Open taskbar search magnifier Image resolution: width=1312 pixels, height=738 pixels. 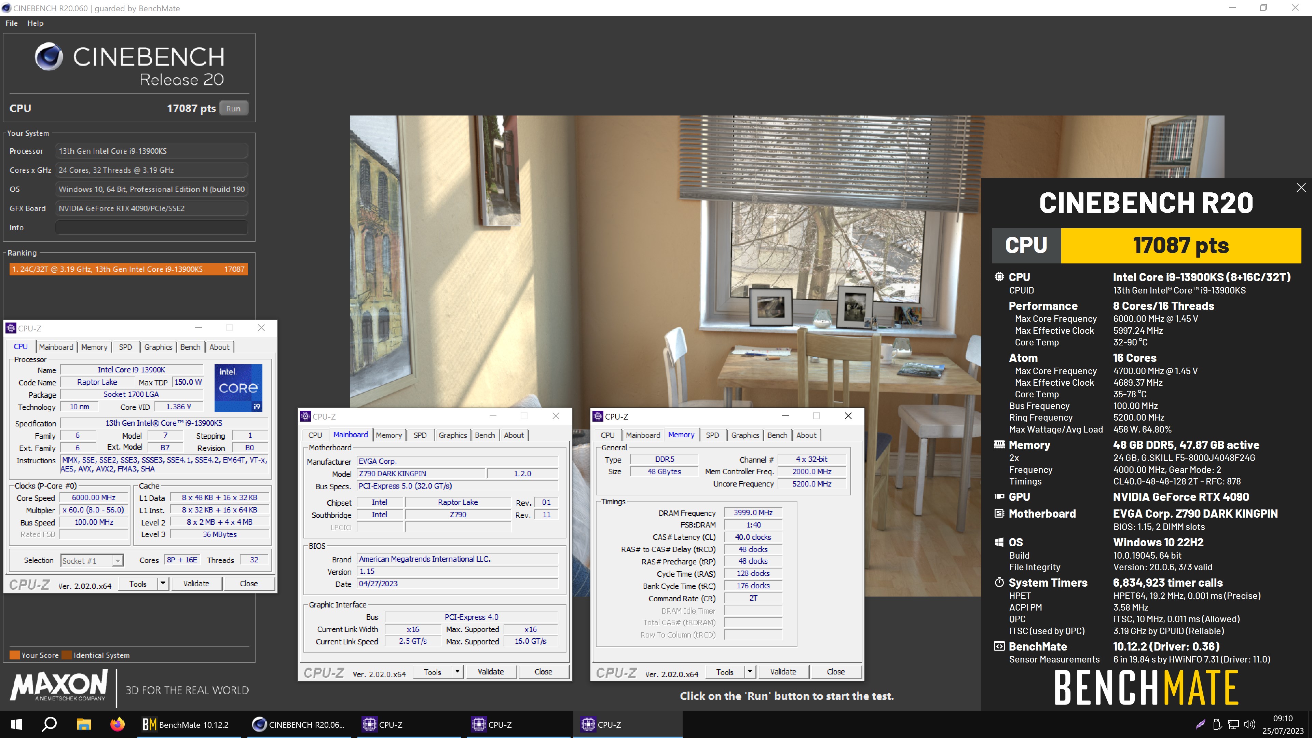[x=49, y=724]
